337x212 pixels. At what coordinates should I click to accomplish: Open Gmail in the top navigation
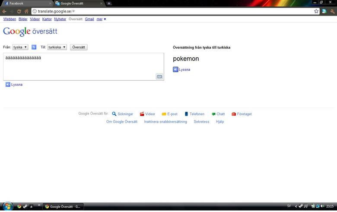pos(89,19)
